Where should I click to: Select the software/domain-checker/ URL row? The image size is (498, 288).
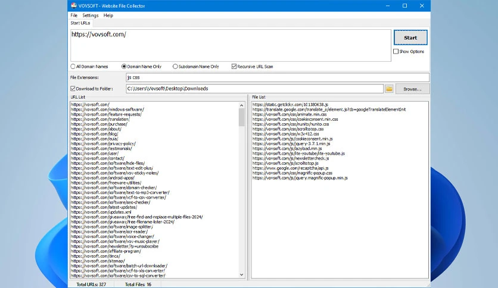(x=114, y=188)
